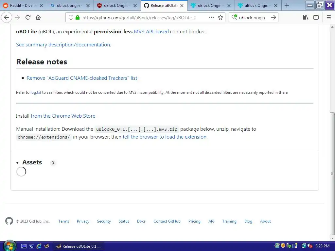
Task: Click the 8:23 PM system clock
Action: [322, 246]
